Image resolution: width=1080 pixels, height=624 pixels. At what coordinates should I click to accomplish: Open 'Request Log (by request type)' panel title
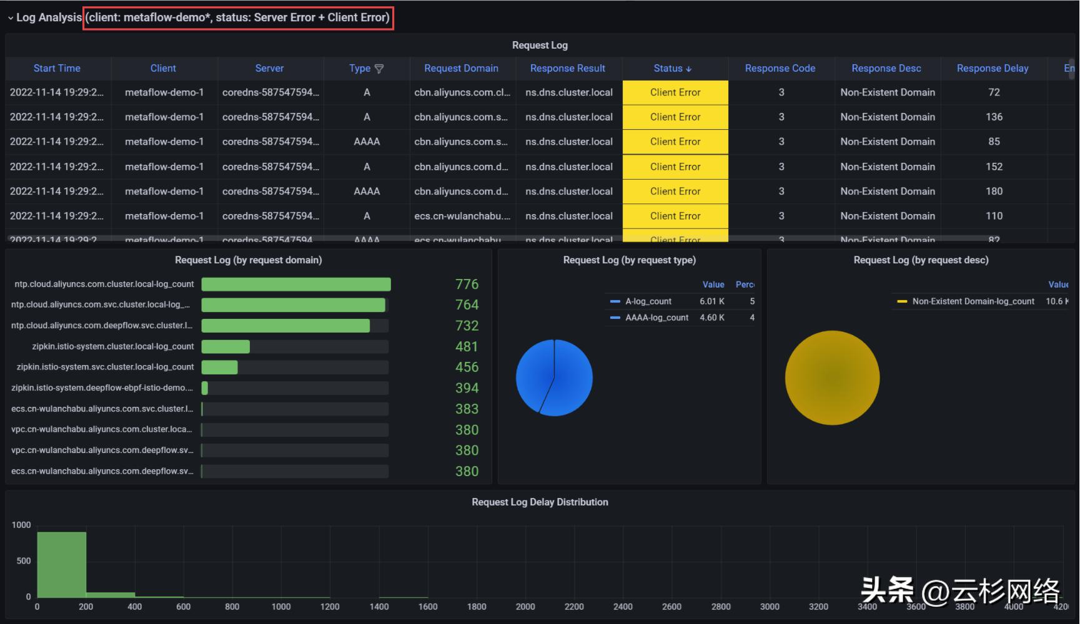(630, 260)
